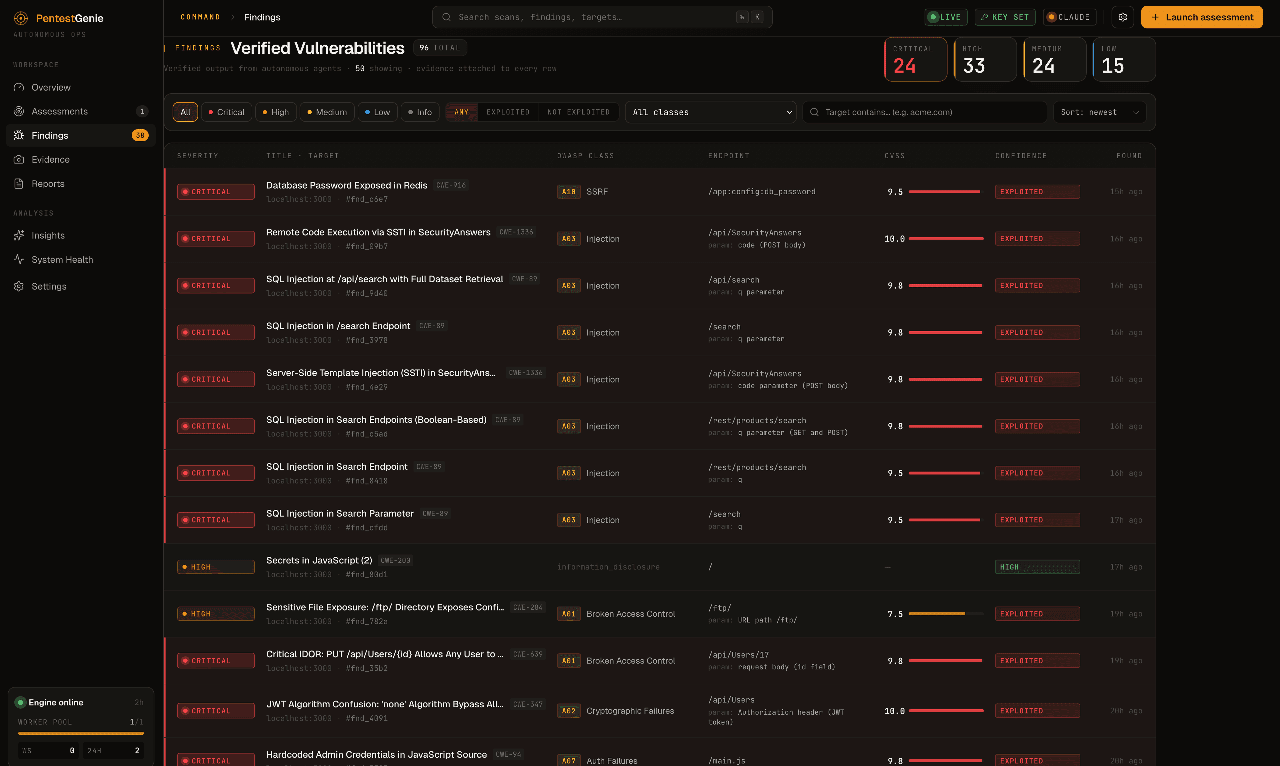
Task: Open the Overview gauge icon
Action: coord(19,87)
